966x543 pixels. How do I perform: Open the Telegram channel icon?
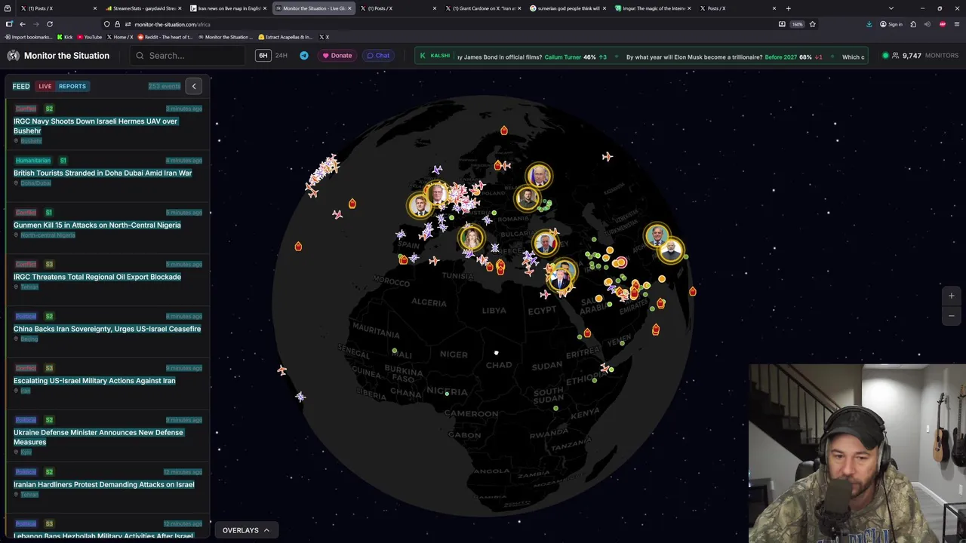pos(304,56)
